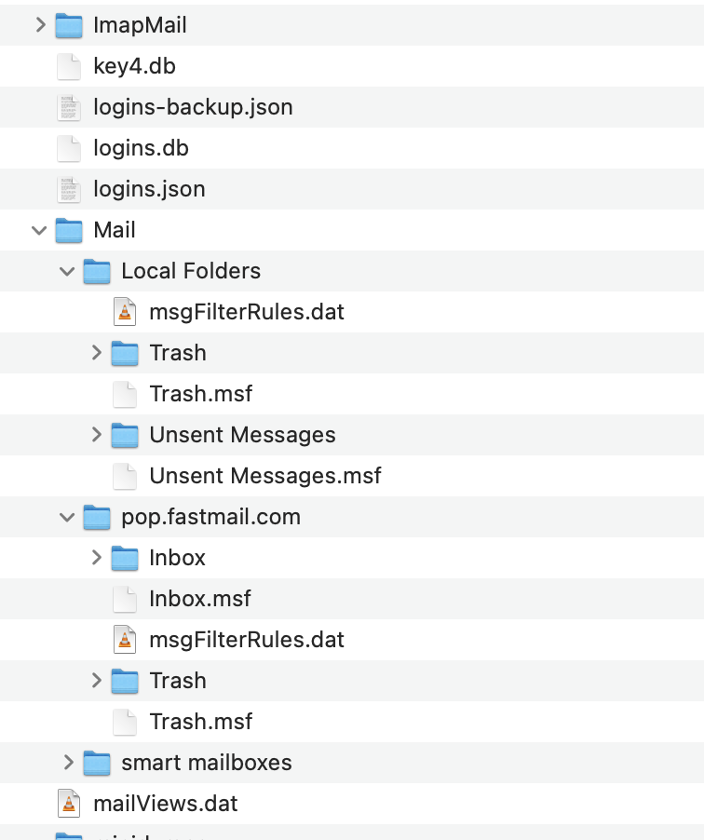Expand the smart mailboxes folder

[68, 763]
